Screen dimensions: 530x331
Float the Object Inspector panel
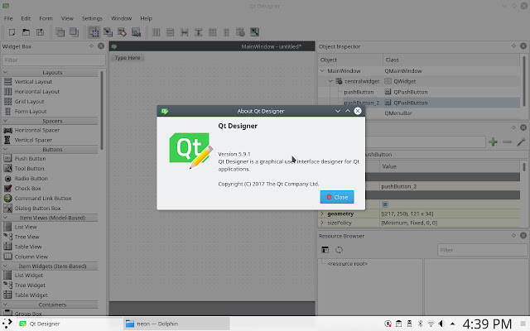point(513,46)
